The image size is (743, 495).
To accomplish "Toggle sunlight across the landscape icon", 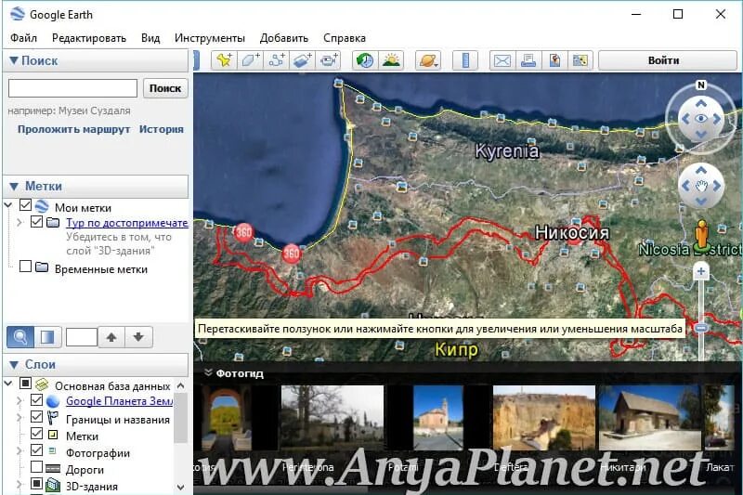I will coord(391,60).
